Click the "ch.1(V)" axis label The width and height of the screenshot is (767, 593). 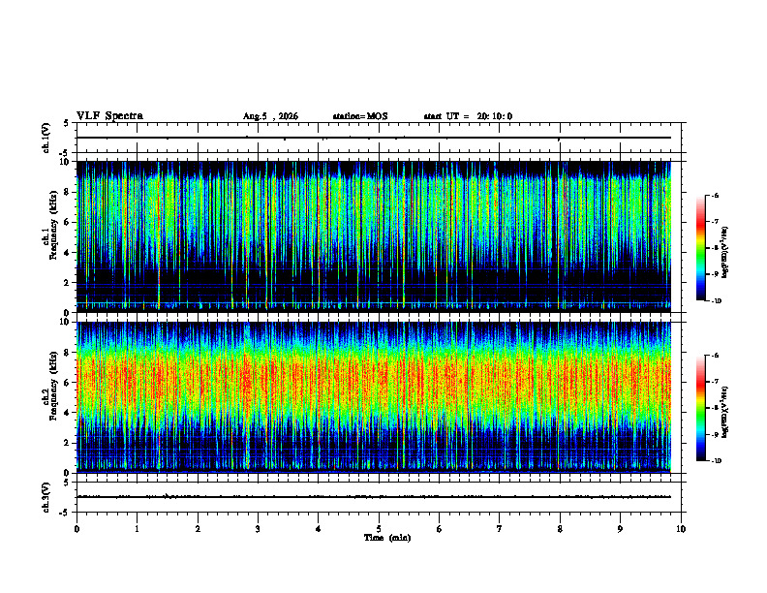click(46, 138)
